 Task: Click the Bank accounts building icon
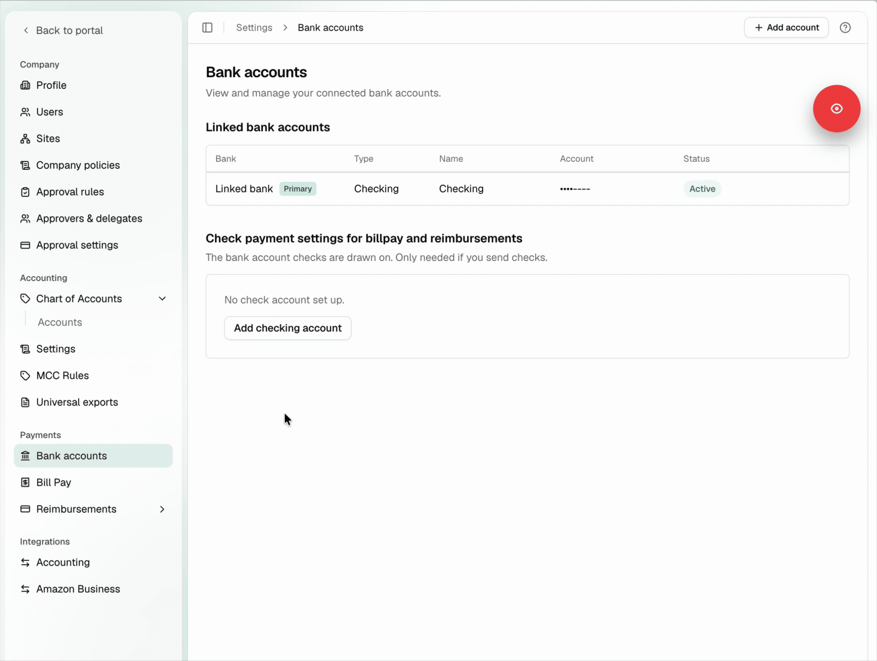25,456
